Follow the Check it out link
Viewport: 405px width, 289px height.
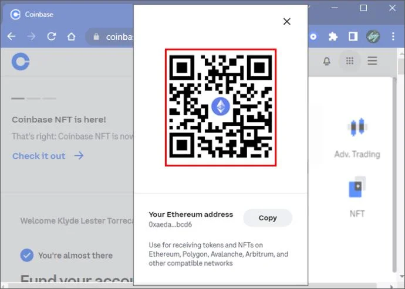[x=48, y=155]
